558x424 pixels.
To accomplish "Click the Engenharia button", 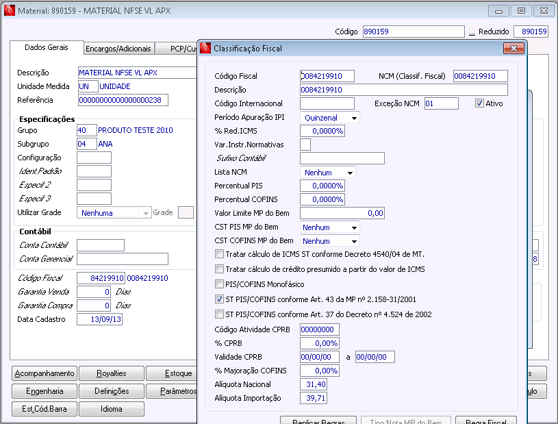I will [45, 391].
